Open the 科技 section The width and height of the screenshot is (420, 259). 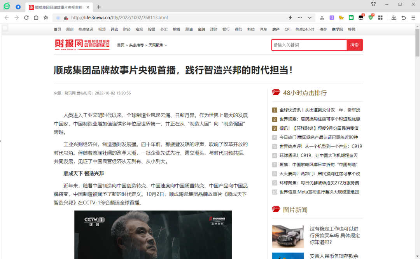pos(251,30)
